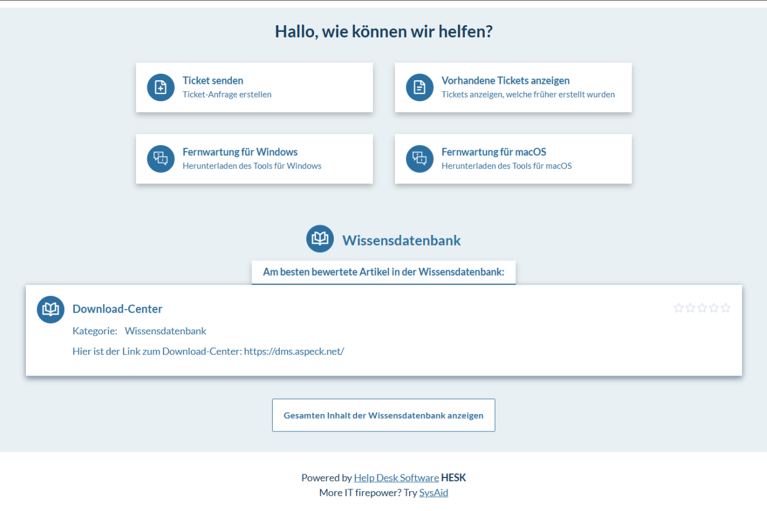Click 'Tickets anzeigen, welche früher erstellt wurden' text

528,94
